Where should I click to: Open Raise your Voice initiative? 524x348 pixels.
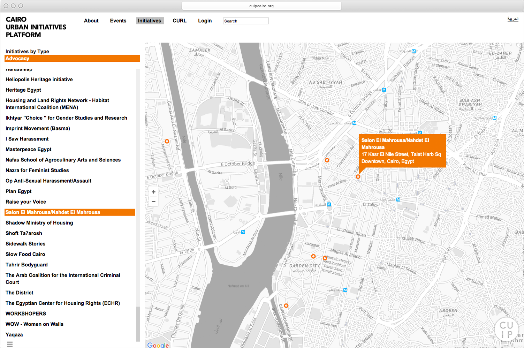tap(26, 202)
